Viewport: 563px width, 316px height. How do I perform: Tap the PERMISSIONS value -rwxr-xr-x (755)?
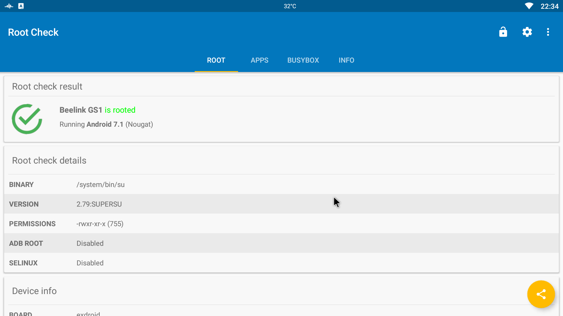(100, 224)
